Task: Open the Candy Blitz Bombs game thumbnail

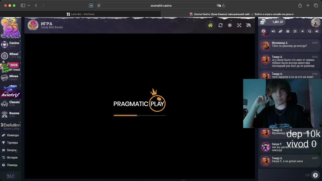Action: [33, 25]
